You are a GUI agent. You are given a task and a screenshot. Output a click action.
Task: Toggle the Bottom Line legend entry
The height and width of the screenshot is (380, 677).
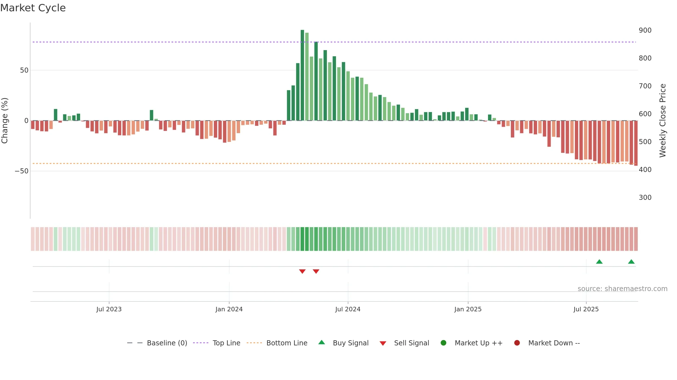tap(277, 343)
